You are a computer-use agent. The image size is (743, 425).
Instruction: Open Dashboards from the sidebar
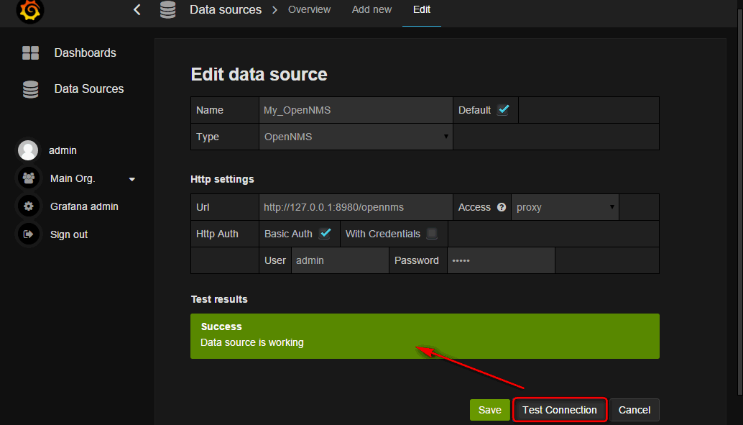click(86, 52)
